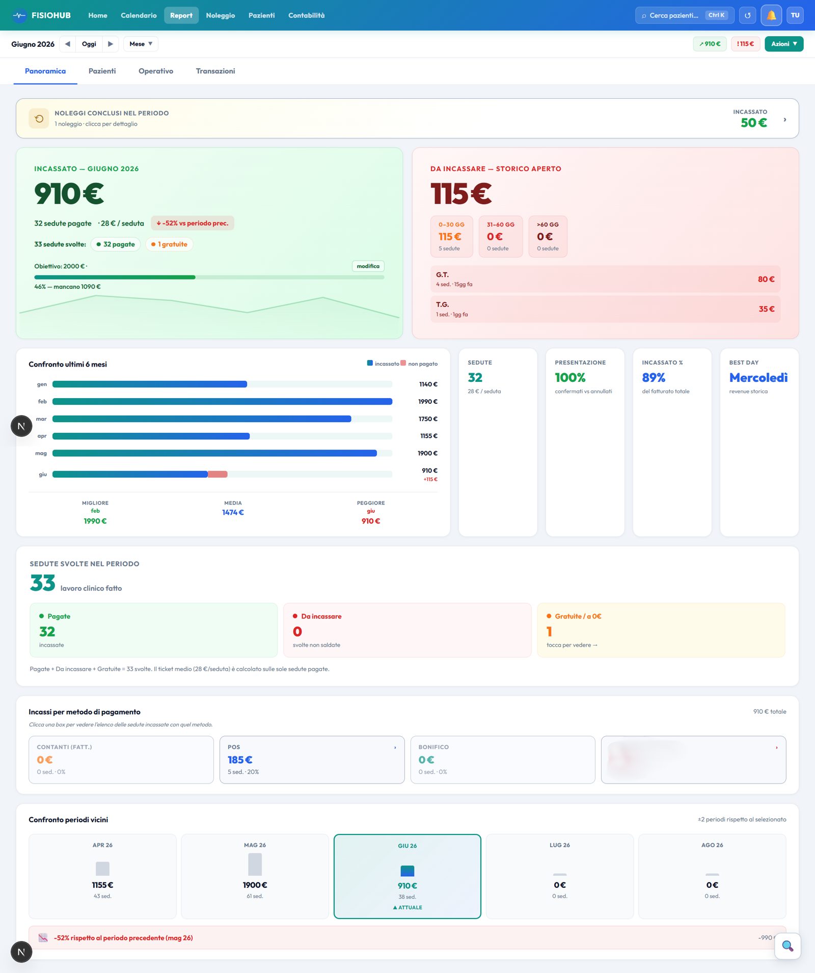Viewport: 815px width, 973px height.
Task: Select the APR 26 period card
Action: (102, 876)
